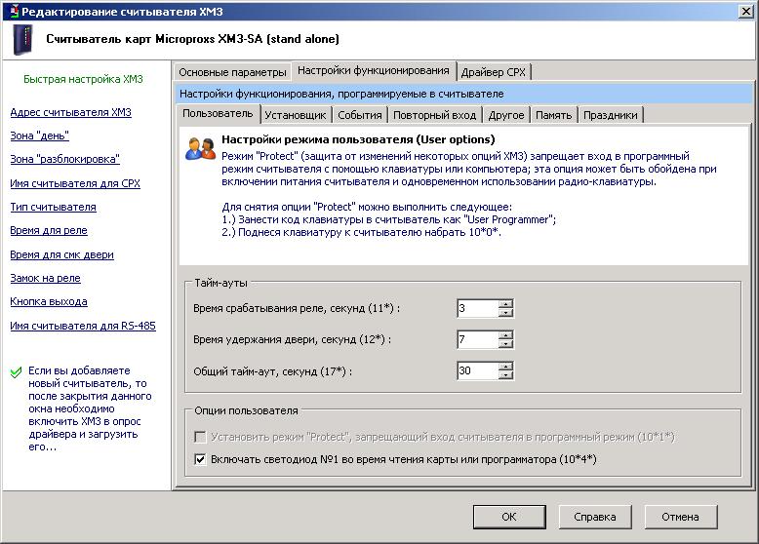Screen dimensions: 759x544
Task: Click the green checkmark hint icon
Action: 16,371
